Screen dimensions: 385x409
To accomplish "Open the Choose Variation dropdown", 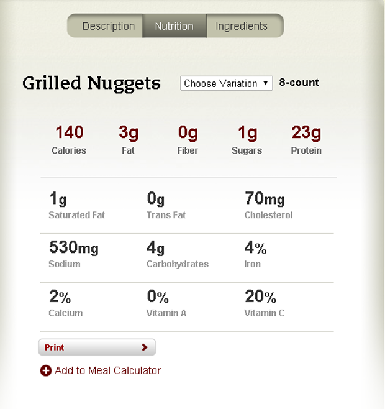I will (x=226, y=83).
